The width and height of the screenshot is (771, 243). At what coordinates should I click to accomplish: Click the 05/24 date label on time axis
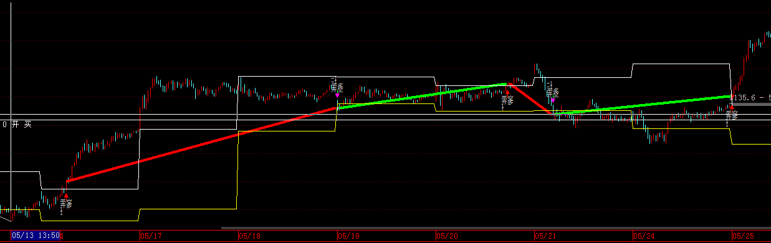click(x=644, y=236)
